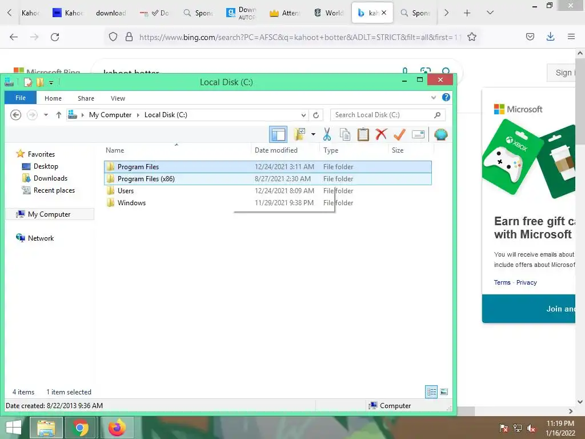Click the New Folder icon in titlebar
Image resolution: width=585 pixels, height=439 pixels.
click(x=40, y=82)
